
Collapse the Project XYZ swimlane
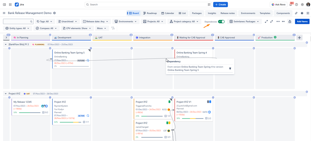(x=6, y=94)
